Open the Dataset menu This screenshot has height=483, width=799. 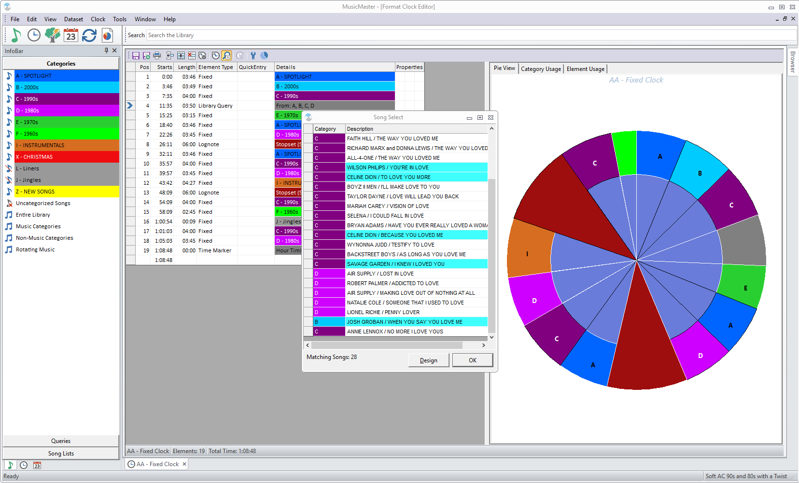74,19
